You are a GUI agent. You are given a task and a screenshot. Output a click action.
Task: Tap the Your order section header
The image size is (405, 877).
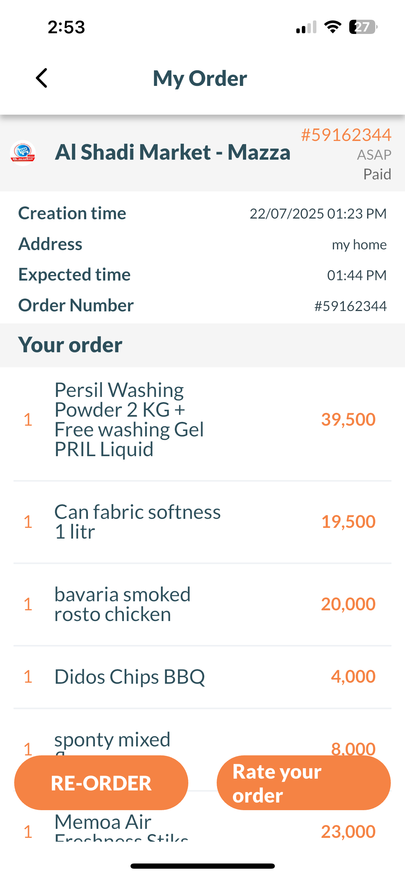point(70,345)
